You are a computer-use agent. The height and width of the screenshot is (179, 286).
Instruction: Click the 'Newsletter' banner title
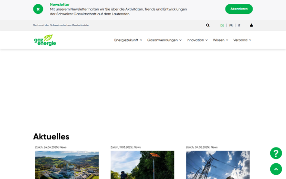tap(60, 4)
